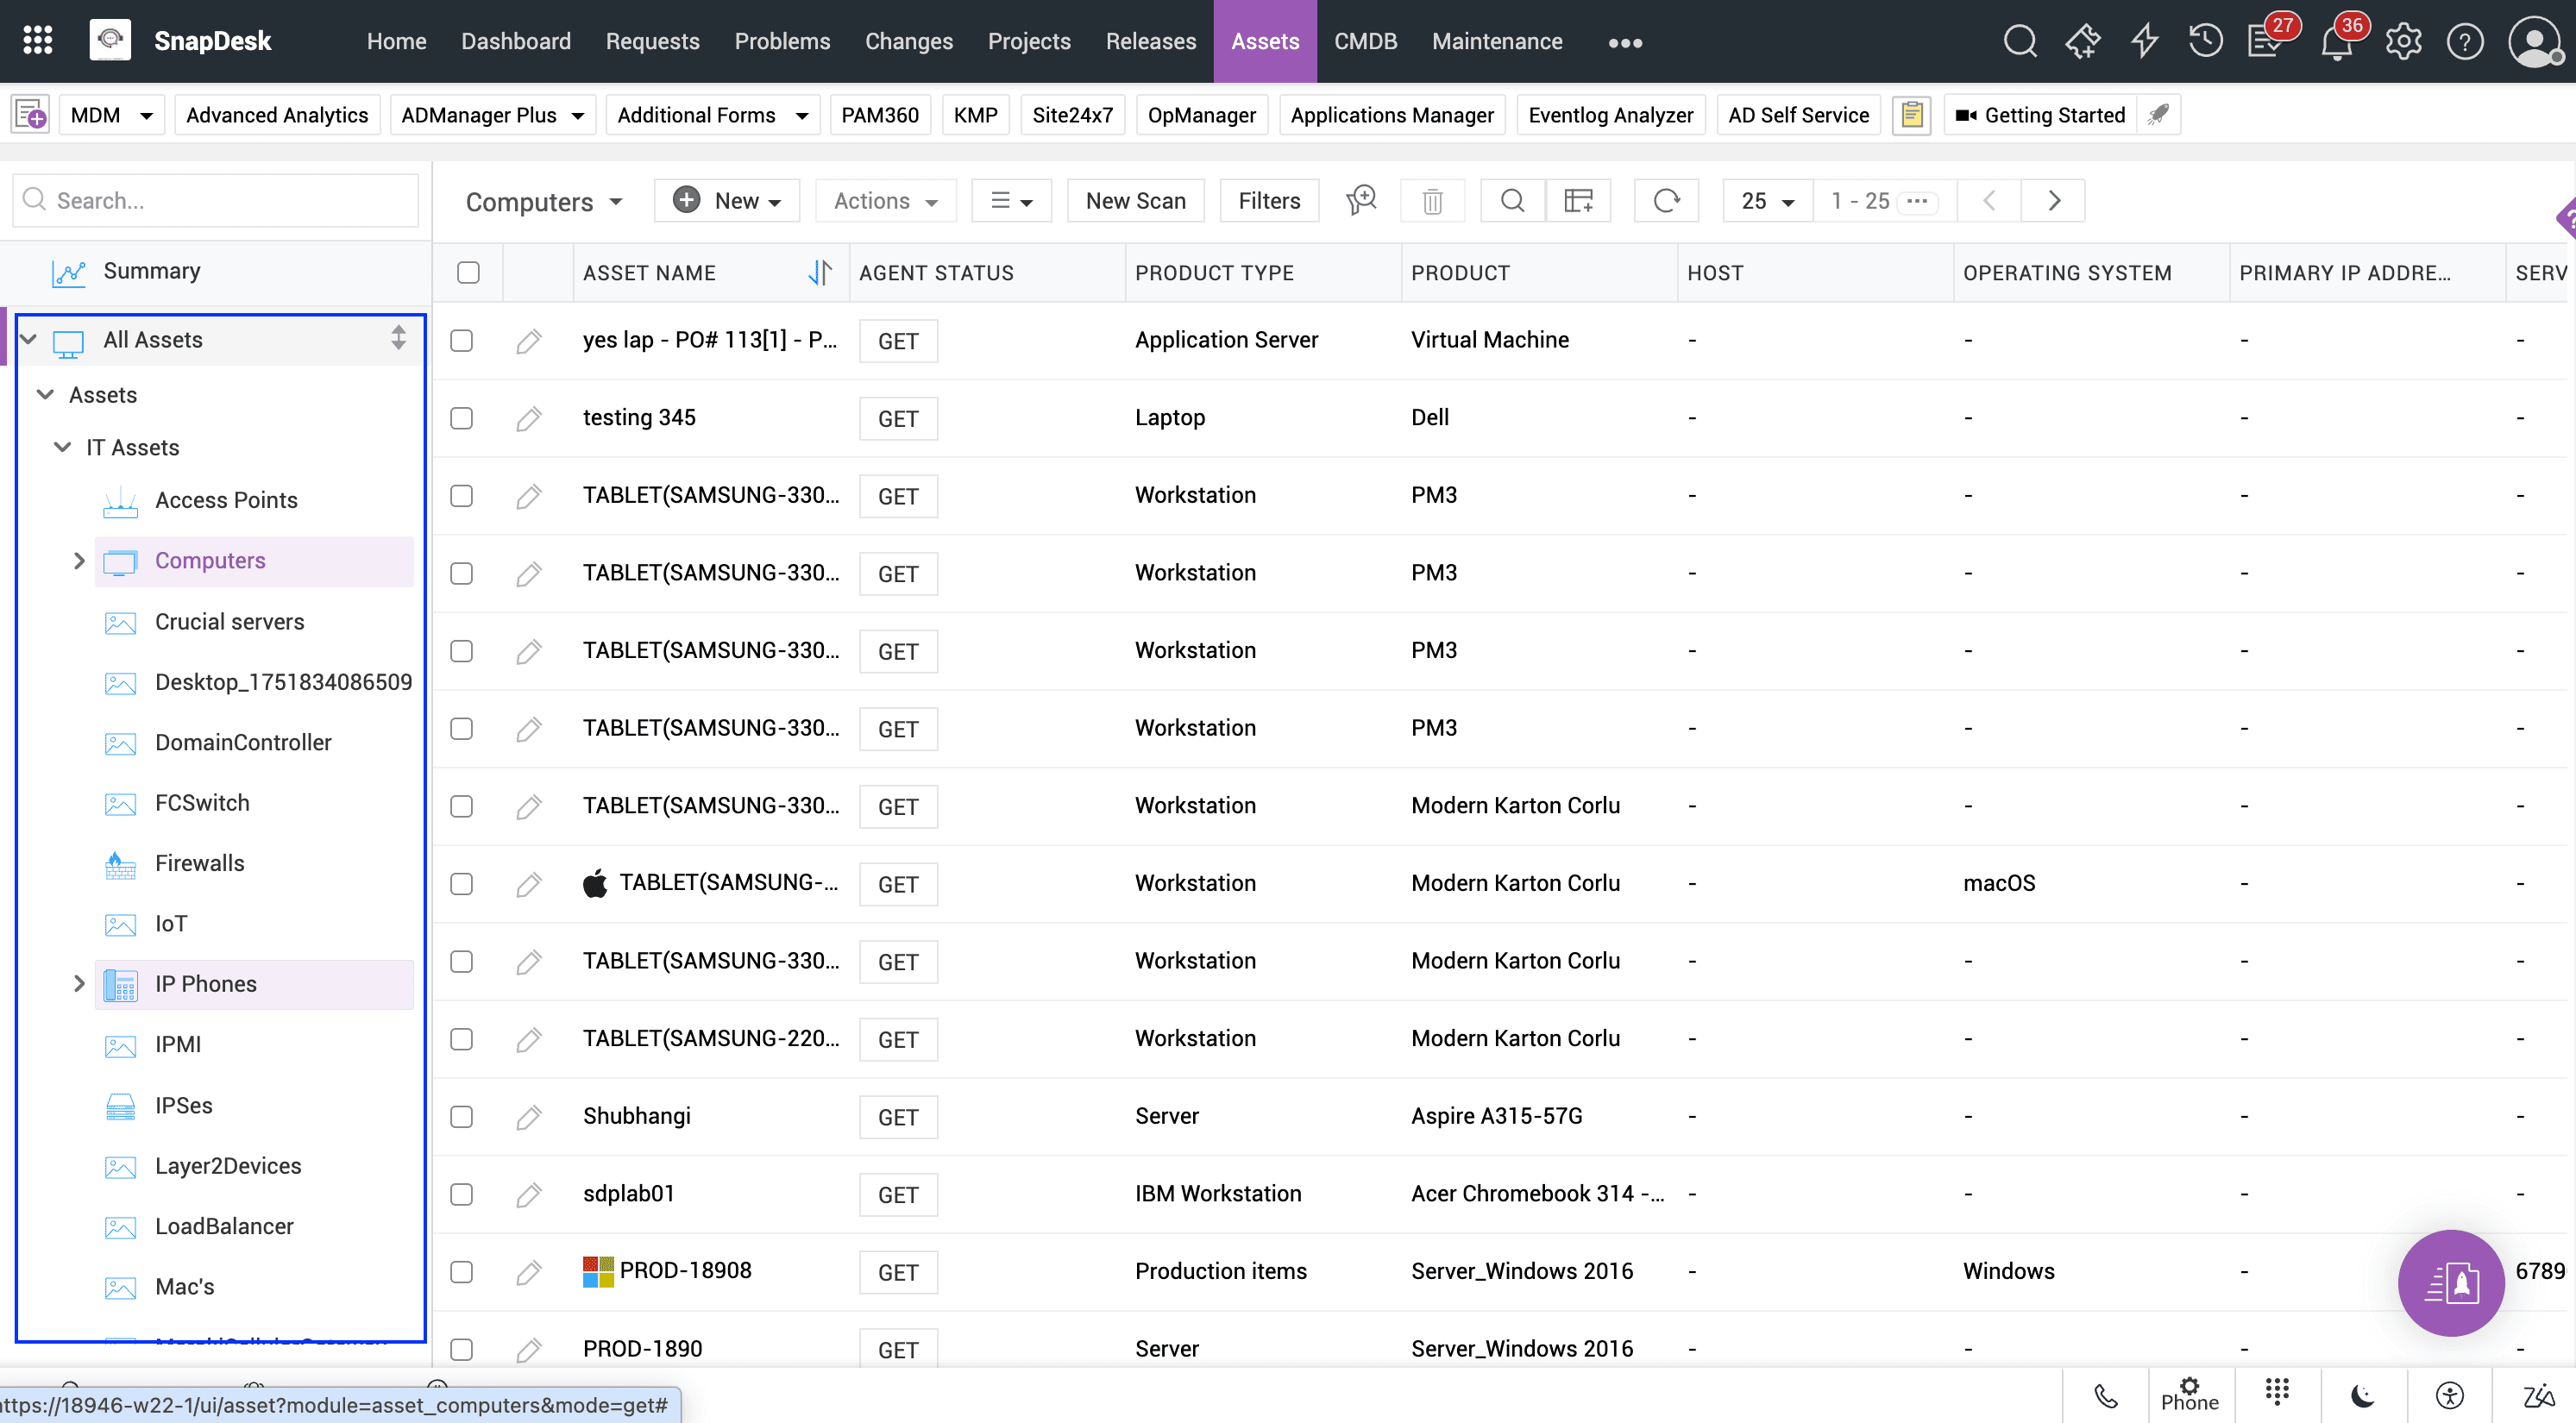The width and height of the screenshot is (2576, 1423).
Task: Open the yellow sticky note icon
Action: [x=1911, y=115]
